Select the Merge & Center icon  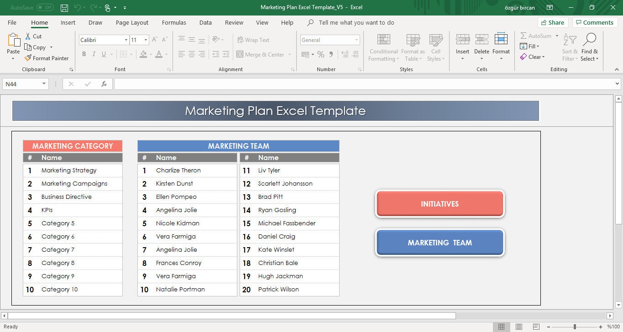(x=240, y=54)
